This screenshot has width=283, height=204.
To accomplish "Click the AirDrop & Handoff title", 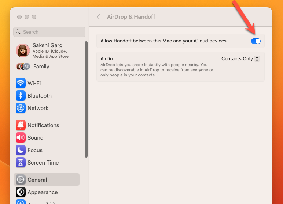I will point(131,17).
